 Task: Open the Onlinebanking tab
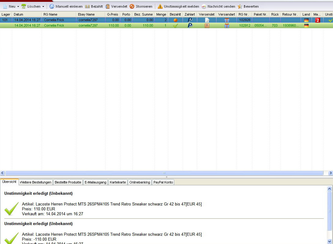point(139,182)
